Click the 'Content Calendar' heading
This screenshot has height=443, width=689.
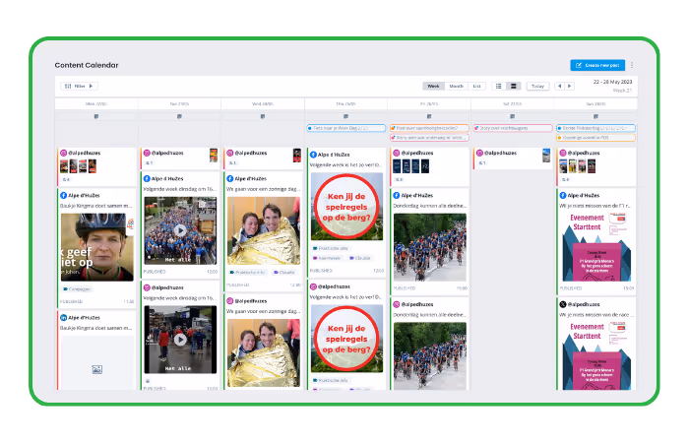(87, 65)
